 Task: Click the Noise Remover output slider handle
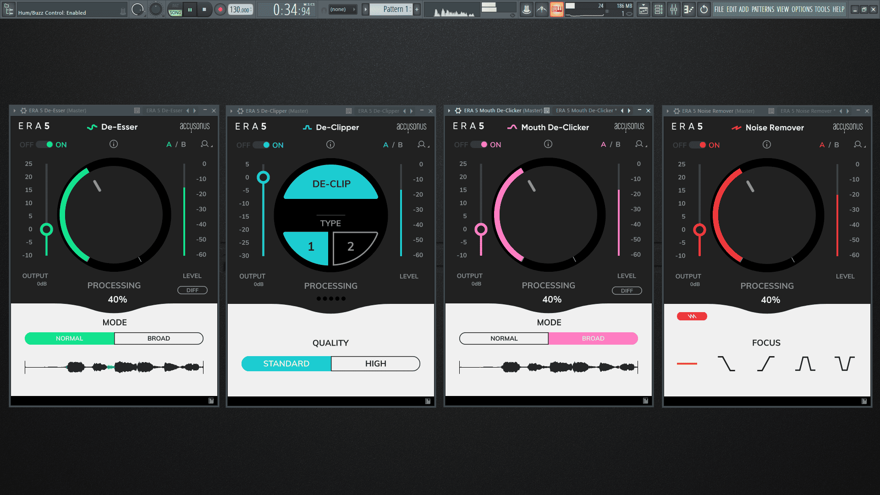click(699, 230)
